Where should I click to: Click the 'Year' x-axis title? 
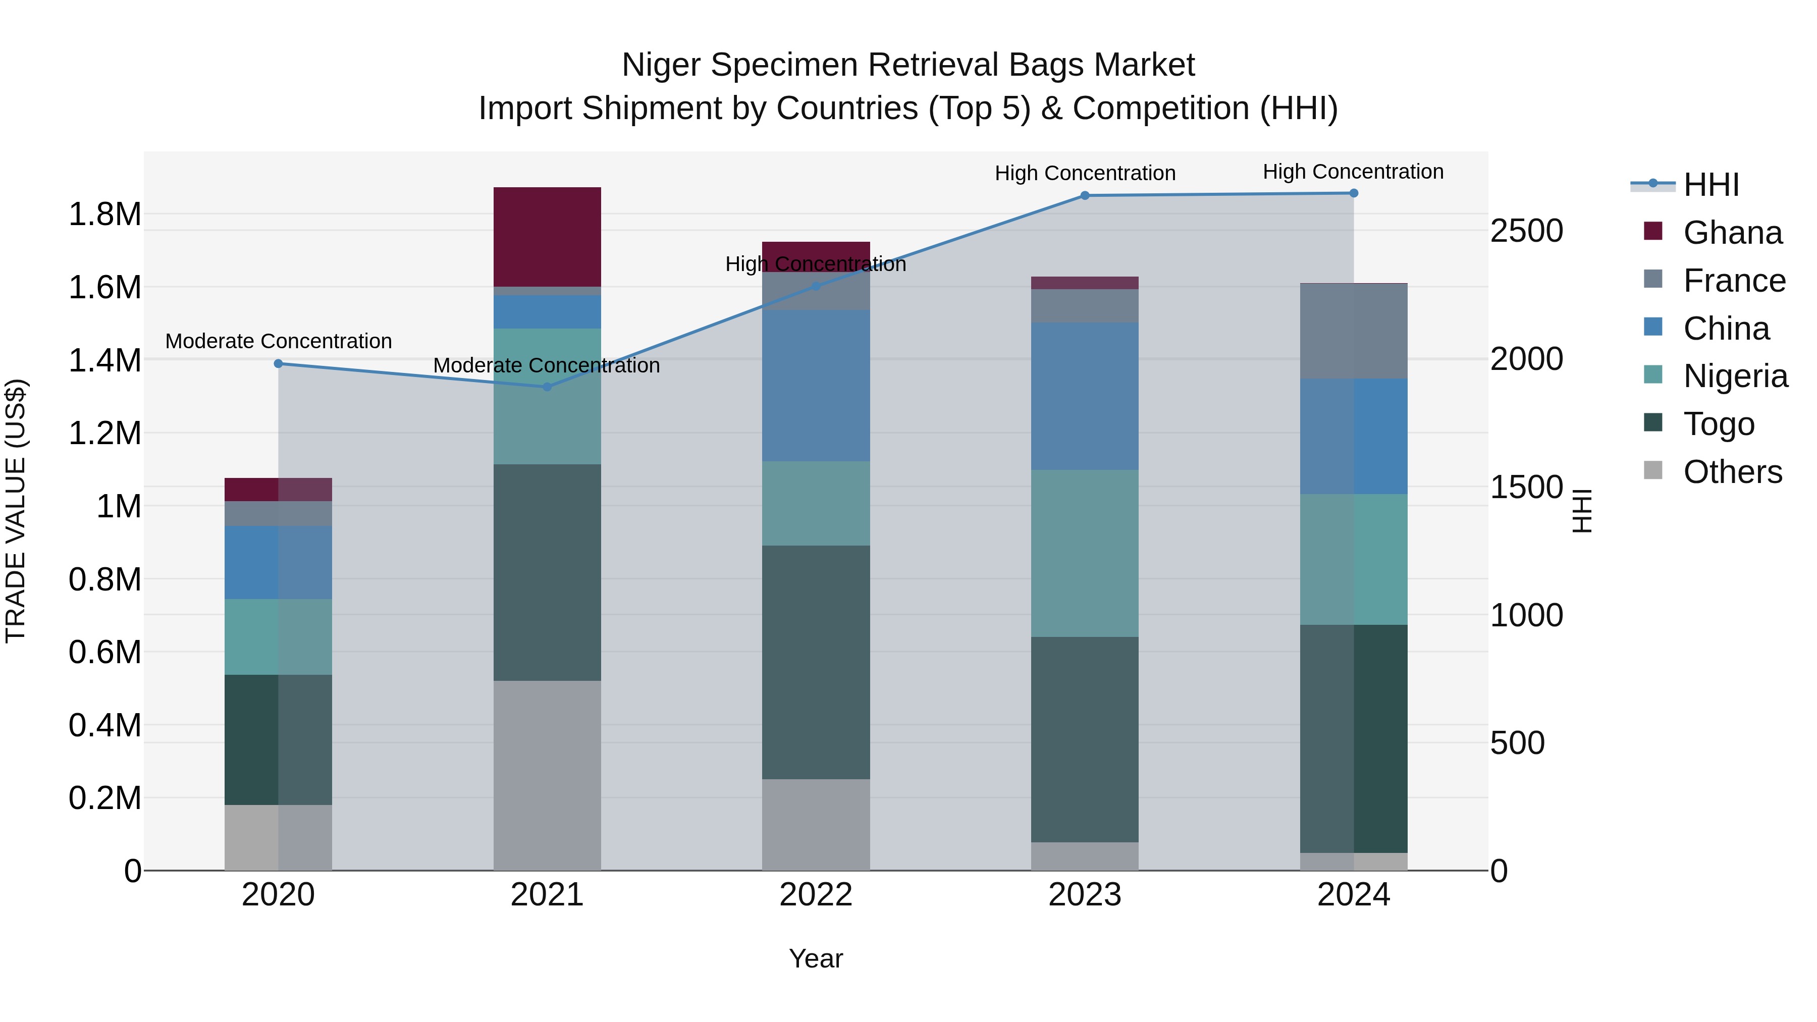(816, 959)
